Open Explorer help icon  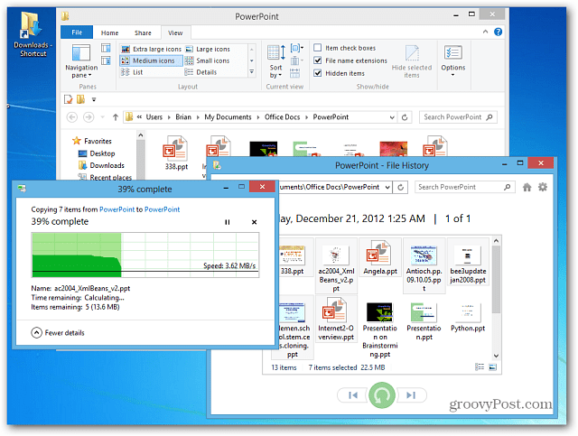pos(498,32)
